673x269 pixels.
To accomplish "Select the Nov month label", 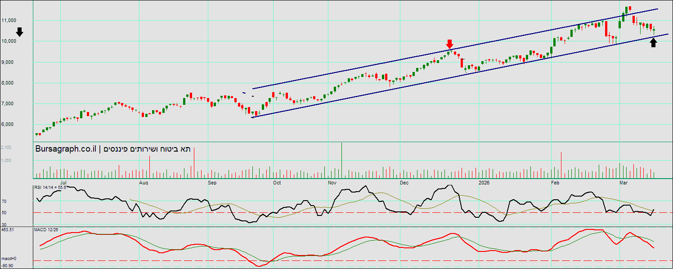I will [332, 183].
